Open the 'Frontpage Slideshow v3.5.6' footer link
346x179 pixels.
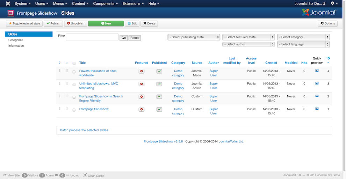[163, 141]
